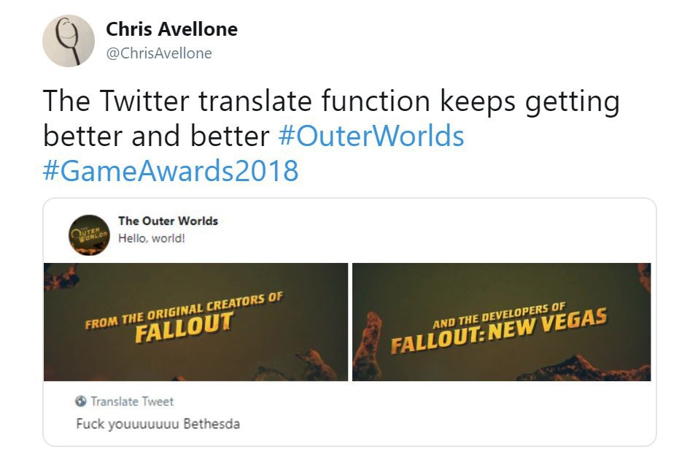This screenshot has height=455, width=682.
Task: Click "From the original creators of" caption
Action: coord(183,312)
